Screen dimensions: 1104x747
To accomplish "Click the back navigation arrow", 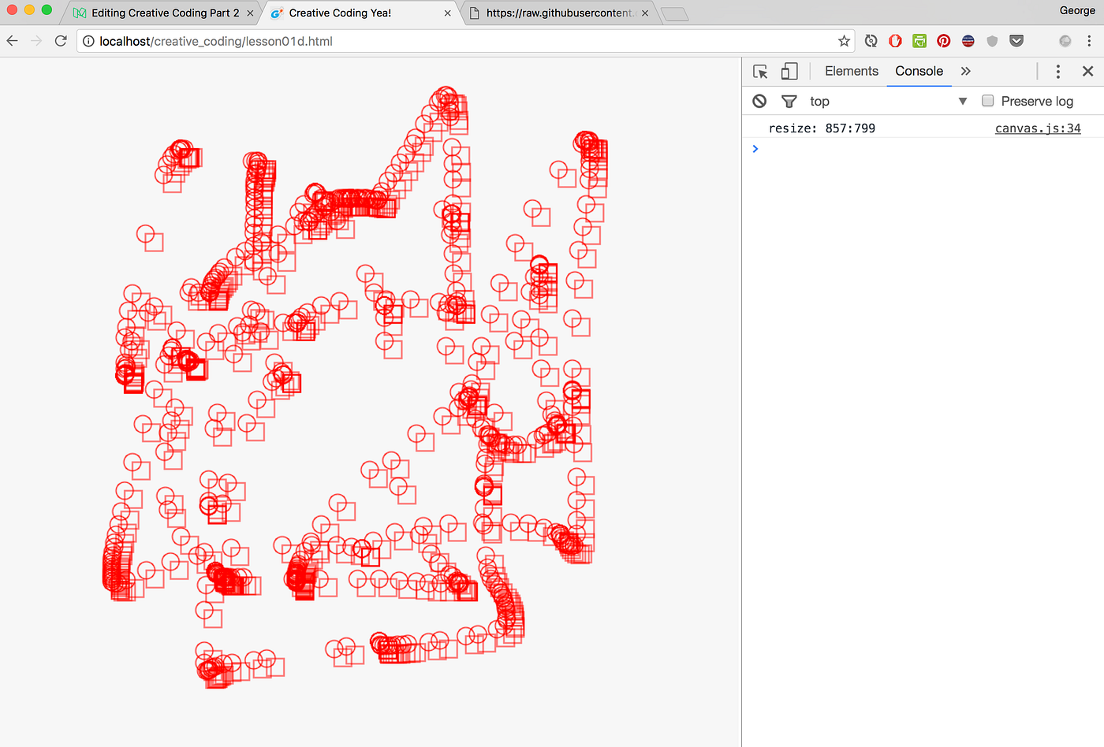I will click(12, 40).
